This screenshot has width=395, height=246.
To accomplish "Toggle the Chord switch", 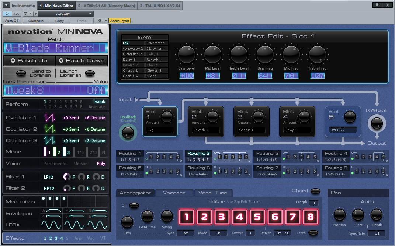I will 315,191.
